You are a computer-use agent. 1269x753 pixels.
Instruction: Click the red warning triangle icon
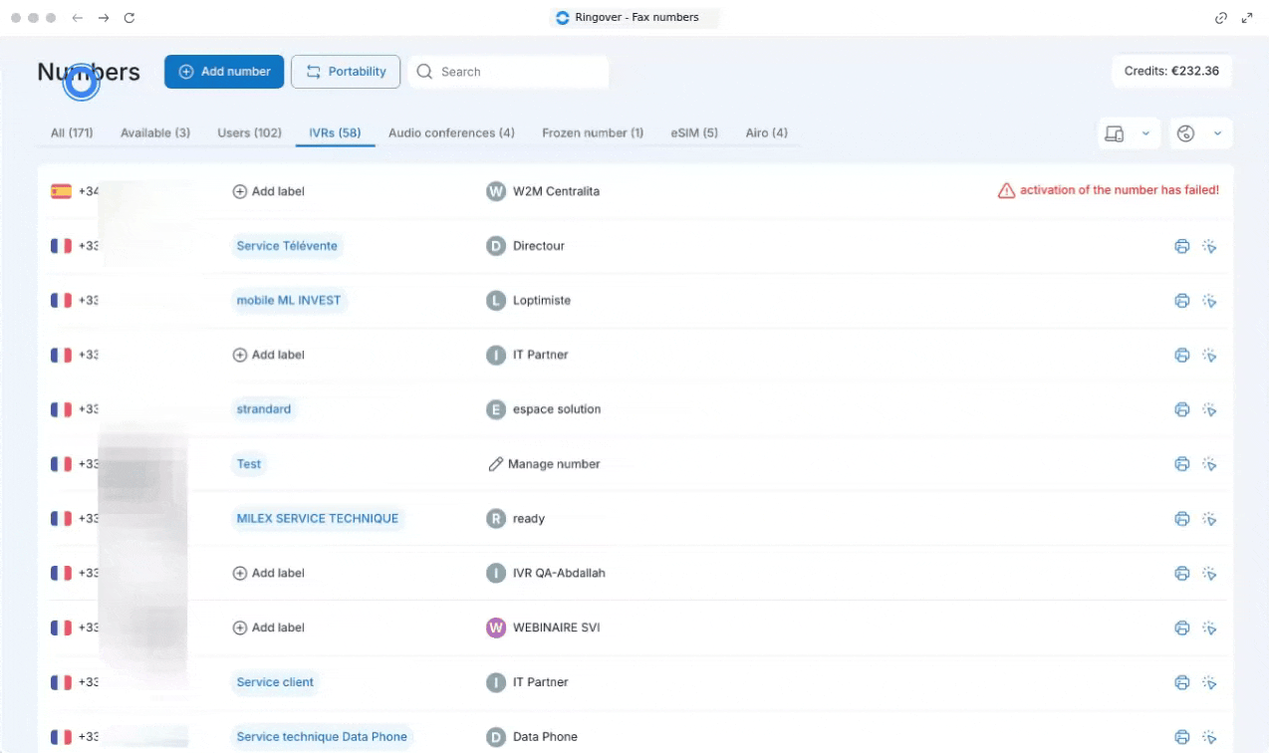[x=1006, y=190]
